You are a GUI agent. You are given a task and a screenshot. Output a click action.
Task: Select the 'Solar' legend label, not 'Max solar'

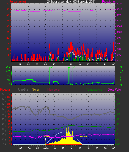click(x=35, y=90)
